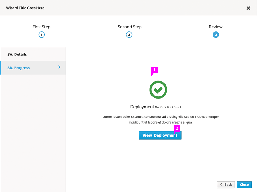The width and height of the screenshot is (257, 192).
Task: Click the Deployment was successful heading
Action: pyautogui.click(x=157, y=107)
